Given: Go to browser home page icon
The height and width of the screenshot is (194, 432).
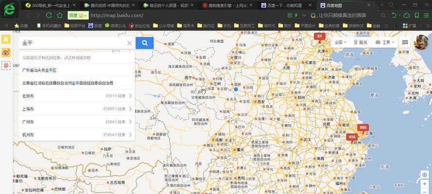Looking at the screenshot, I should [x=59, y=16].
